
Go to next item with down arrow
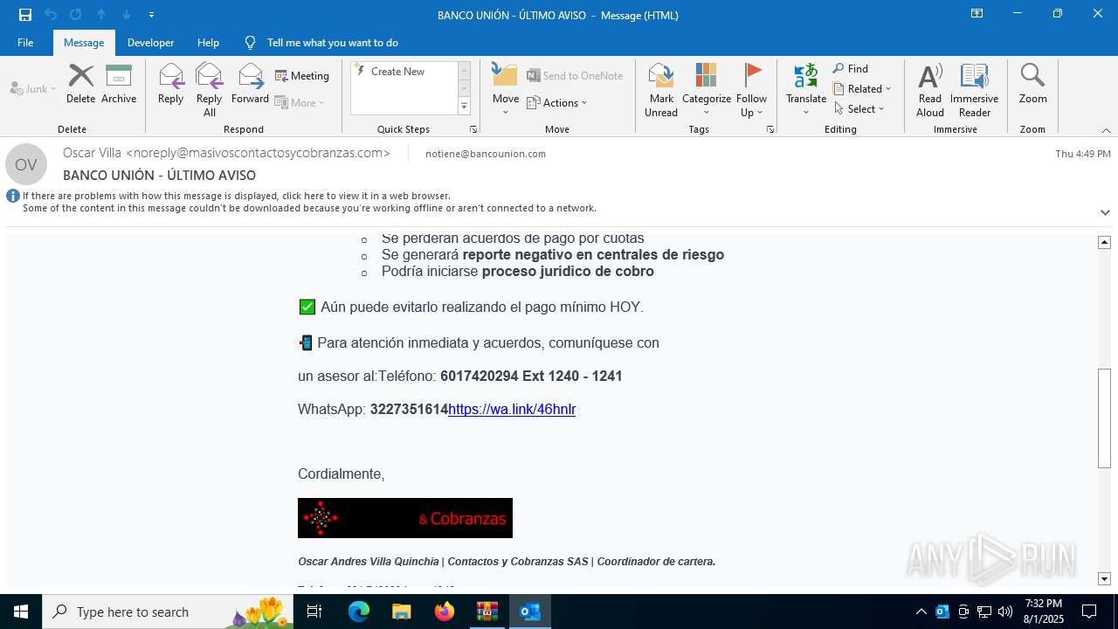[x=127, y=15]
